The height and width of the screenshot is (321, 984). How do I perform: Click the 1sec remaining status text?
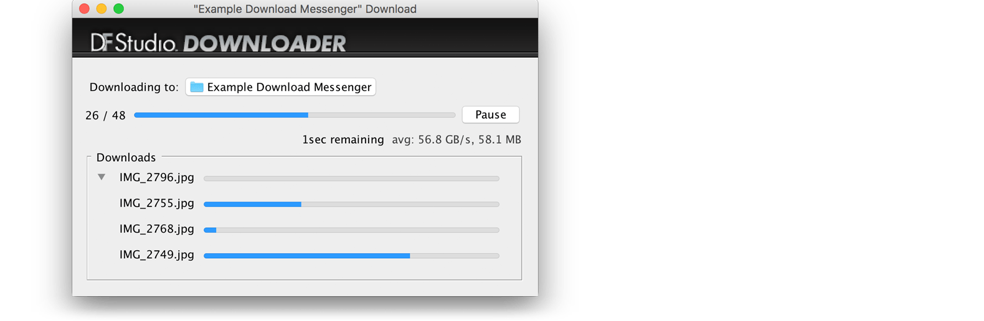pos(343,140)
